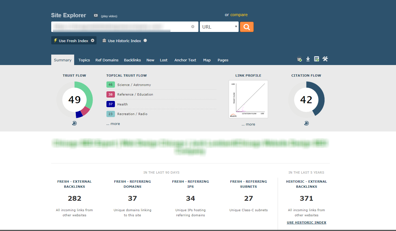
Task: Add this site to a bucket
Action: (x=299, y=59)
